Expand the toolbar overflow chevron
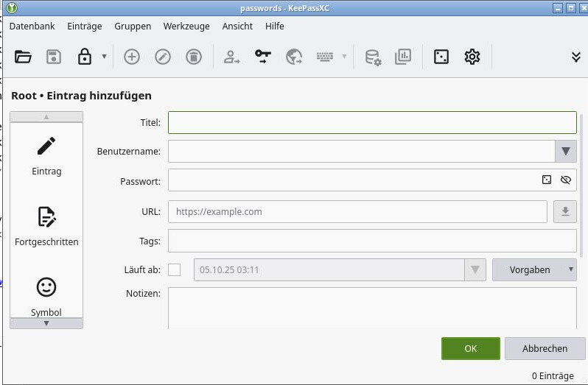 click(x=576, y=57)
